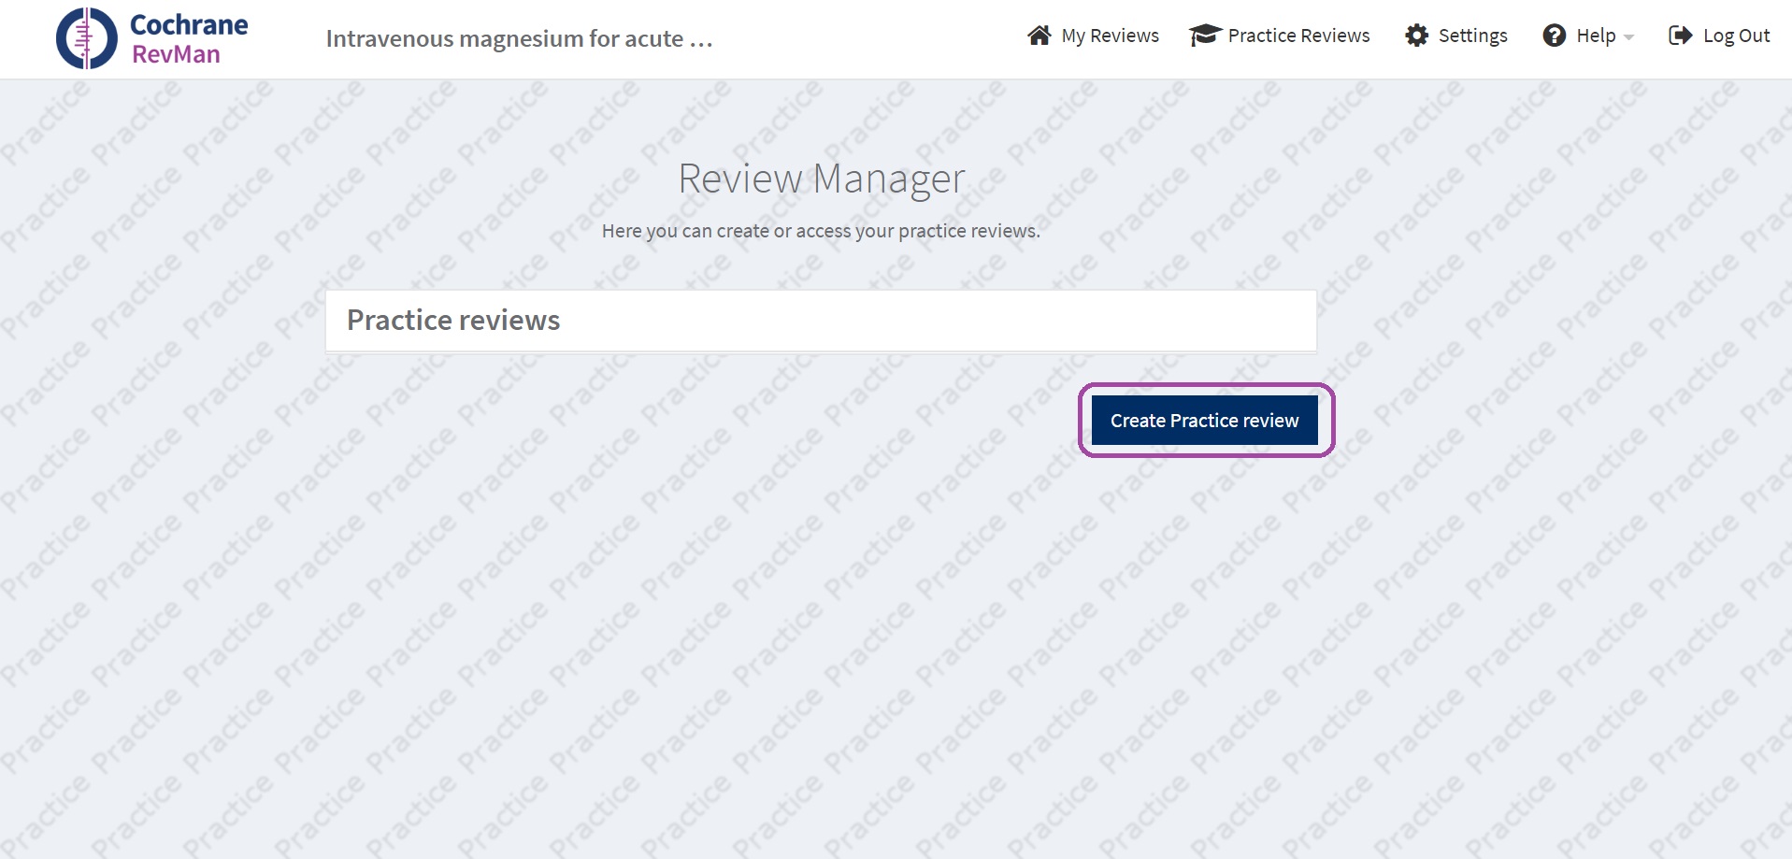Click the graduation cap icon

[1204, 36]
